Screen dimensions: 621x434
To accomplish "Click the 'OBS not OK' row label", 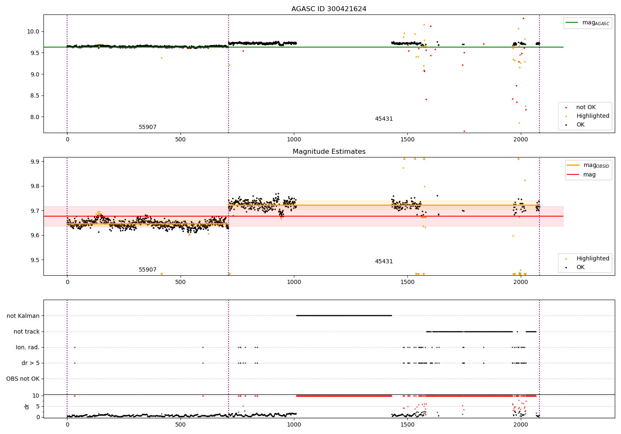I will (23, 379).
